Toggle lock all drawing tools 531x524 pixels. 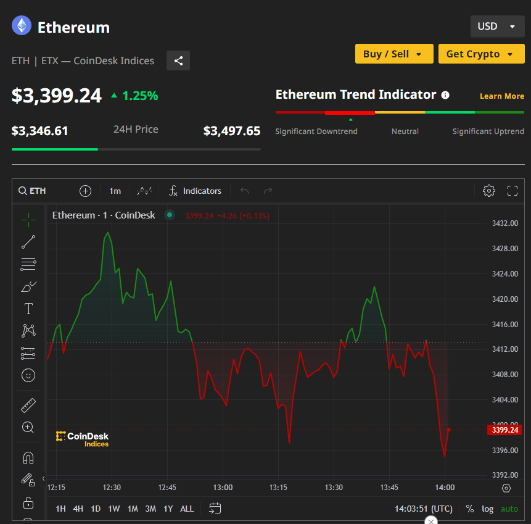tap(28, 502)
